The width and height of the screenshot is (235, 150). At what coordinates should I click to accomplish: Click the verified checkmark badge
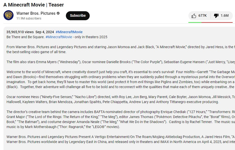coord(58,13)
